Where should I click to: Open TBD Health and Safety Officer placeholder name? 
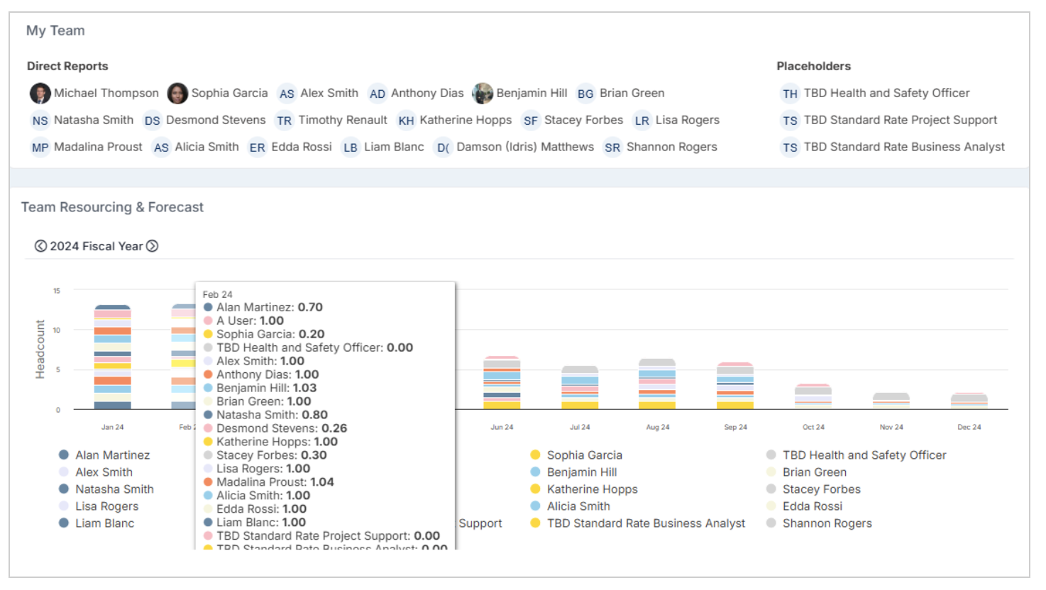point(887,93)
